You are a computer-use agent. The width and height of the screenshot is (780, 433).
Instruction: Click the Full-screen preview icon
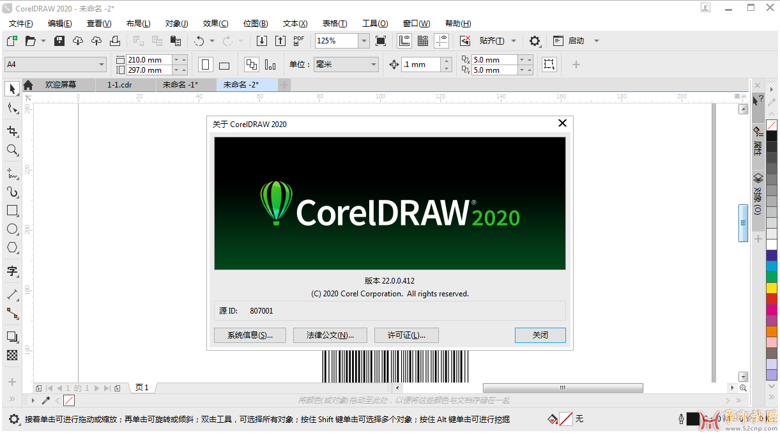[x=381, y=41]
